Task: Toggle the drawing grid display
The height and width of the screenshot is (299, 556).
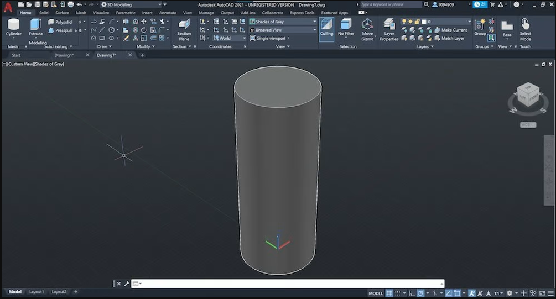Action: (x=389, y=293)
